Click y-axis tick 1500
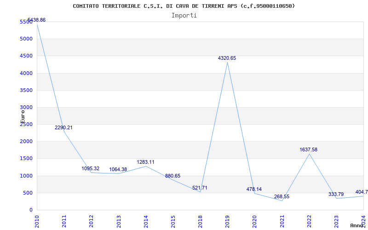Screen dimensions: 368x230 pyautogui.click(x=26, y=158)
